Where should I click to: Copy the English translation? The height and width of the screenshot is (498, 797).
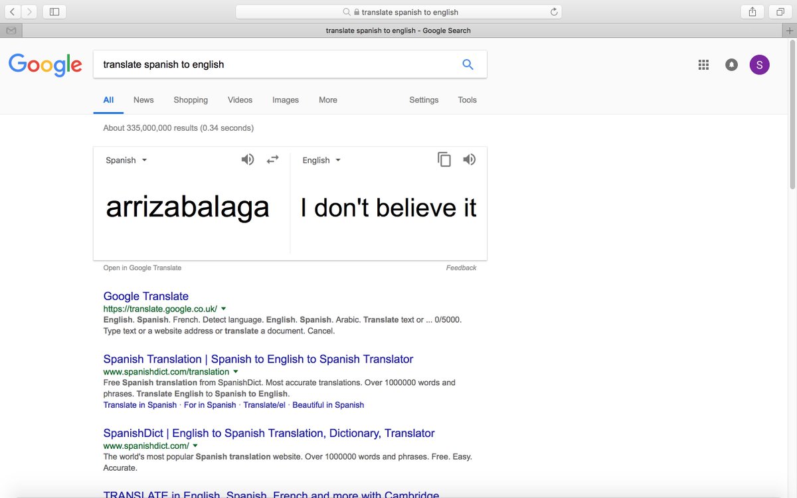(444, 159)
